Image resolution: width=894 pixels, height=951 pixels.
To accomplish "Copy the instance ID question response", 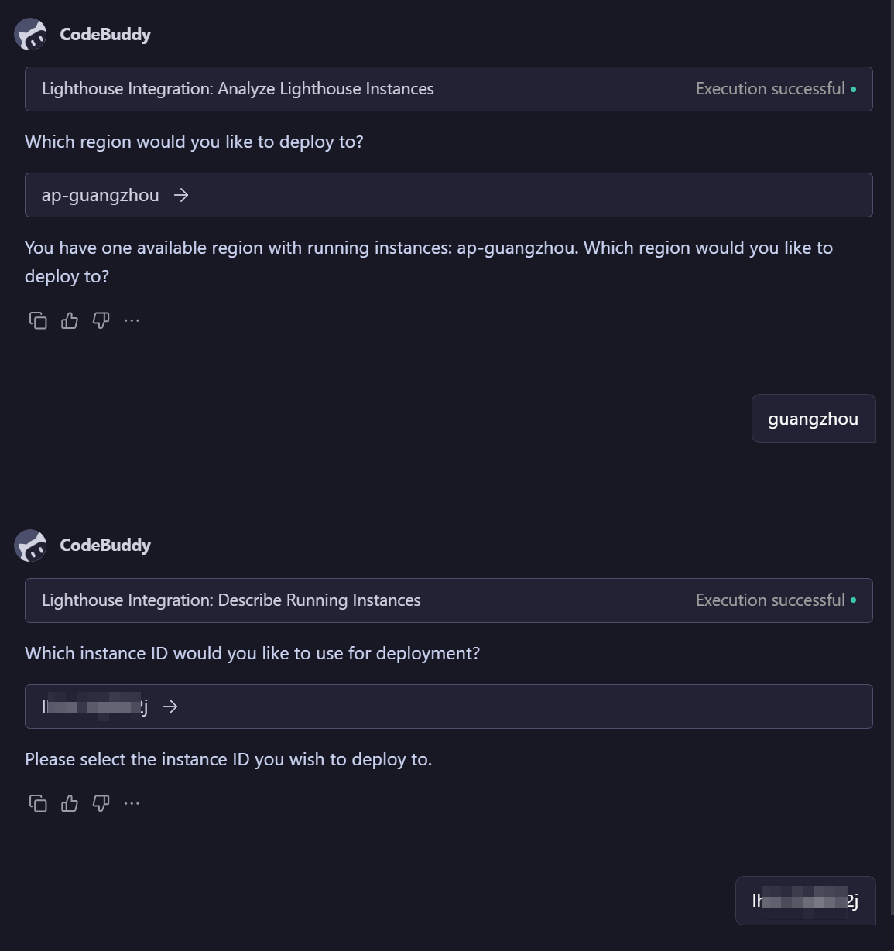I will coord(38,803).
